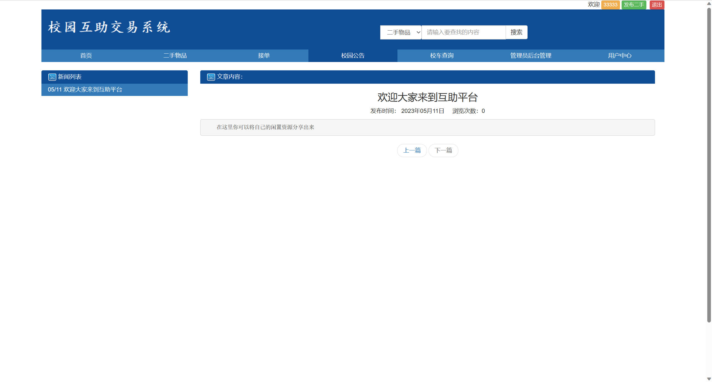Switch to the 首页 navigation tab

pos(86,56)
